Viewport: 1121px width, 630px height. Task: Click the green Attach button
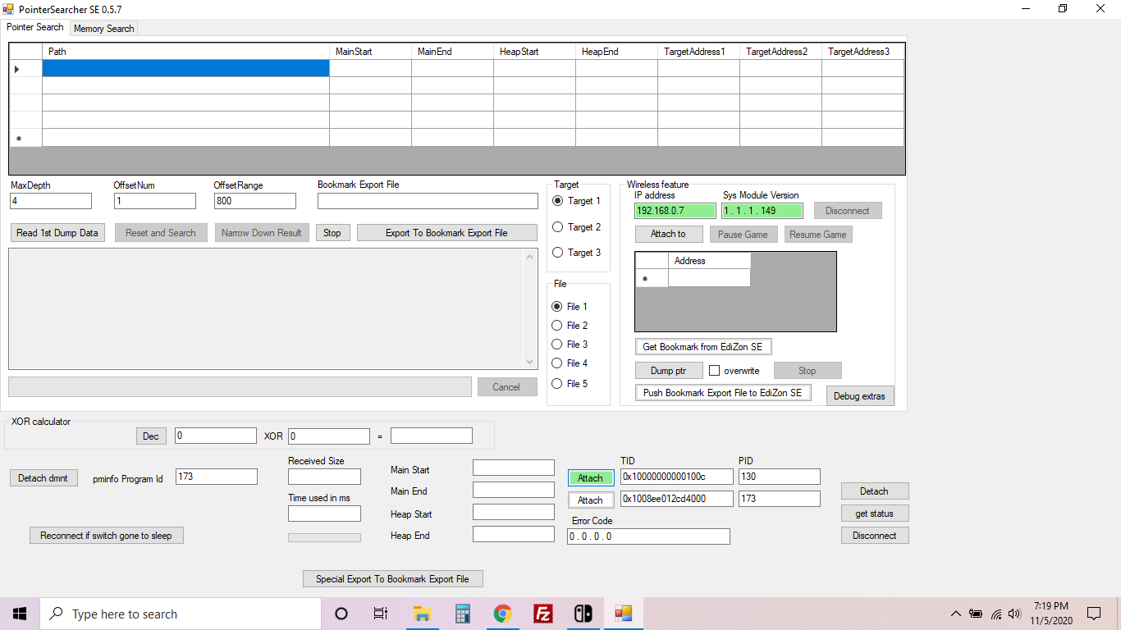[590, 478]
